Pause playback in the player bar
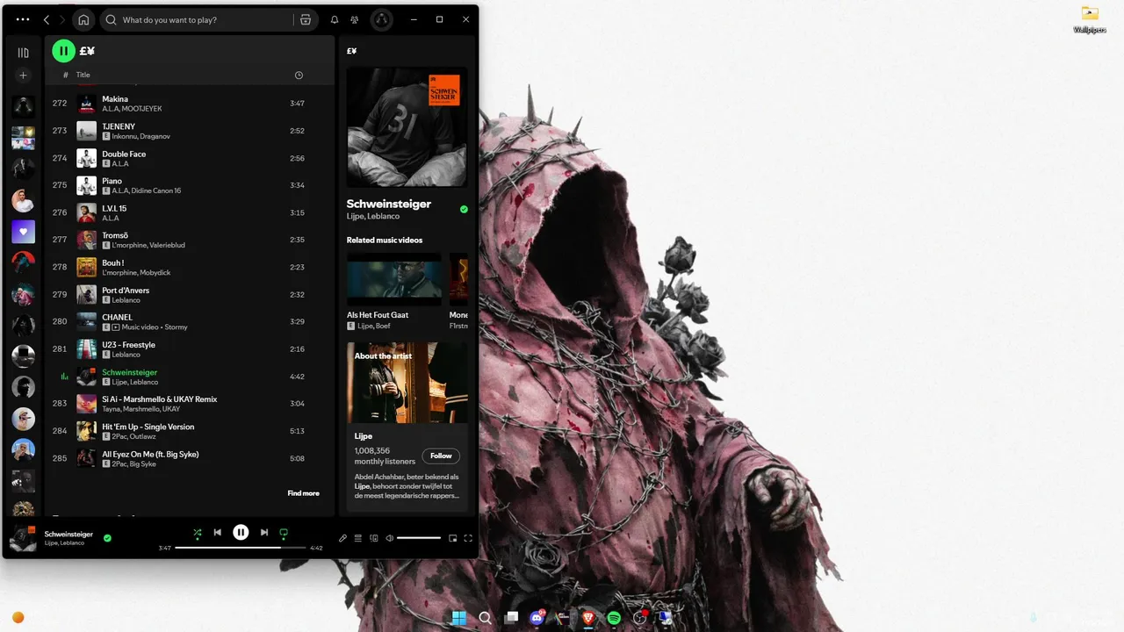The height and width of the screenshot is (632, 1124). (241, 532)
